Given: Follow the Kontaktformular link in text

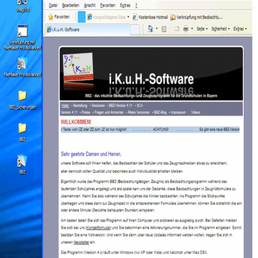Looking at the screenshot, I should click(99, 227).
